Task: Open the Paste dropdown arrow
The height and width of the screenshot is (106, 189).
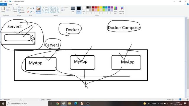Action: 3,13
